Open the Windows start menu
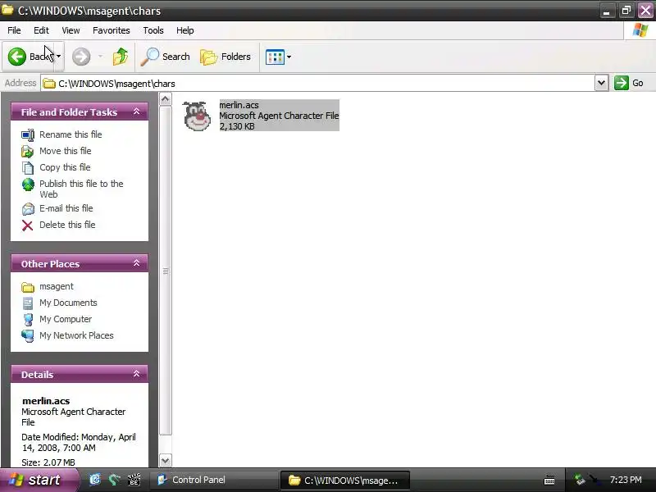656x492 pixels. coord(39,480)
